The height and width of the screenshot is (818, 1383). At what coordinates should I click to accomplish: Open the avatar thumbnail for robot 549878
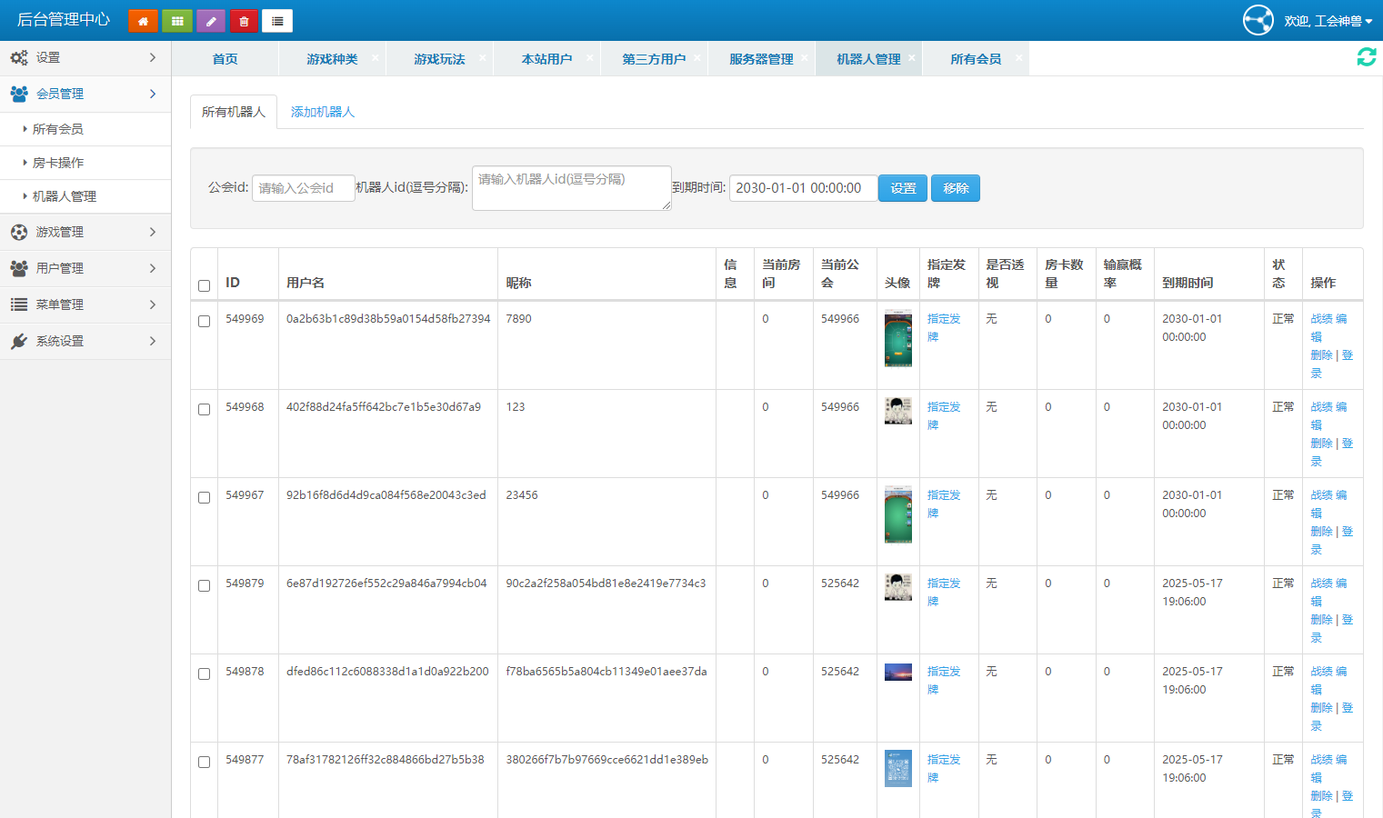[897, 673]
